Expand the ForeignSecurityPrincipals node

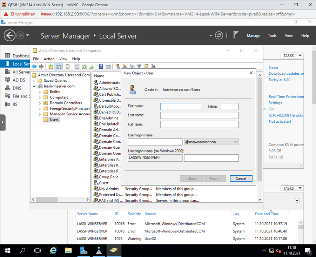[x=40, y=109]
